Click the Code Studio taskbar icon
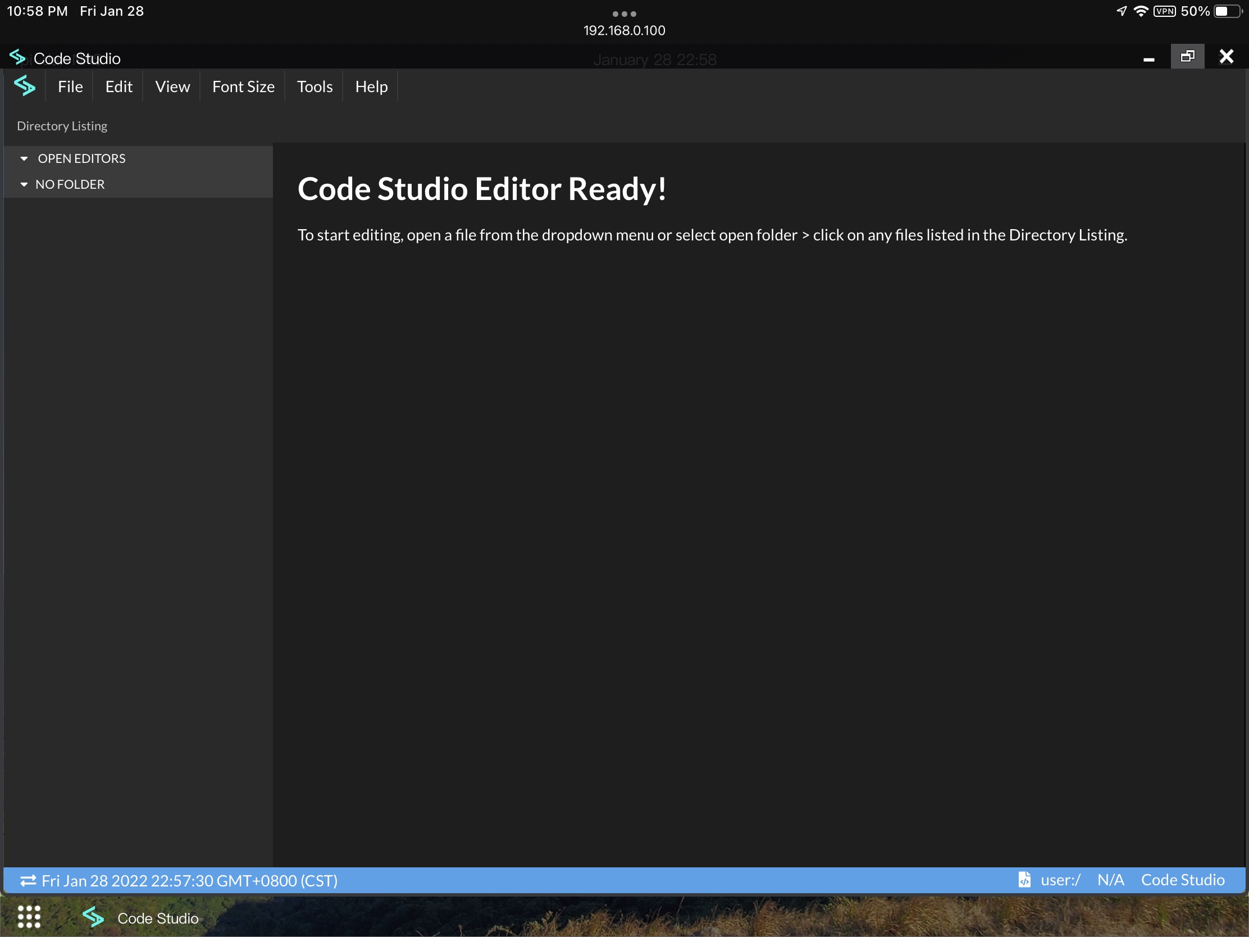 [93, 917]
